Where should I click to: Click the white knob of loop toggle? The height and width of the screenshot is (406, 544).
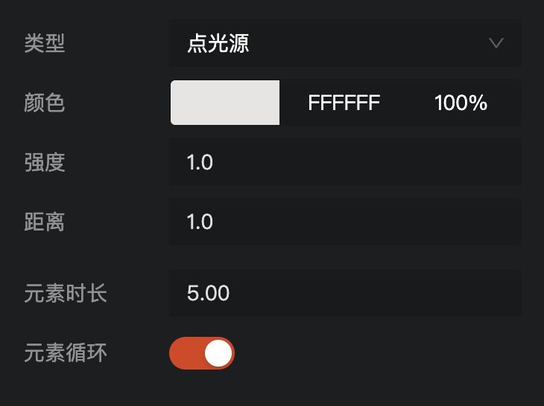(218, 353)
